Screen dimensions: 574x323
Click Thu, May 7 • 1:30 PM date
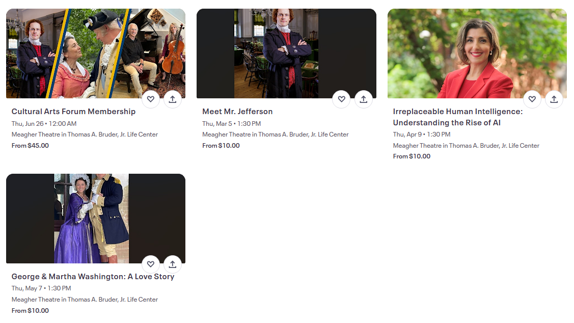click(x=41, y=288)
